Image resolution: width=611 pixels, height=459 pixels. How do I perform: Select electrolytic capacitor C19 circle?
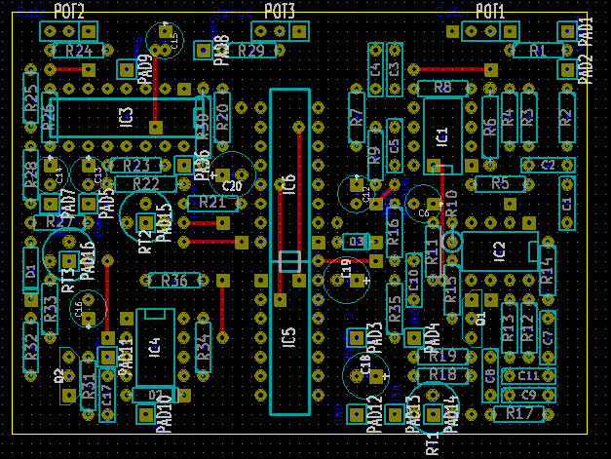tap(346, 280)
